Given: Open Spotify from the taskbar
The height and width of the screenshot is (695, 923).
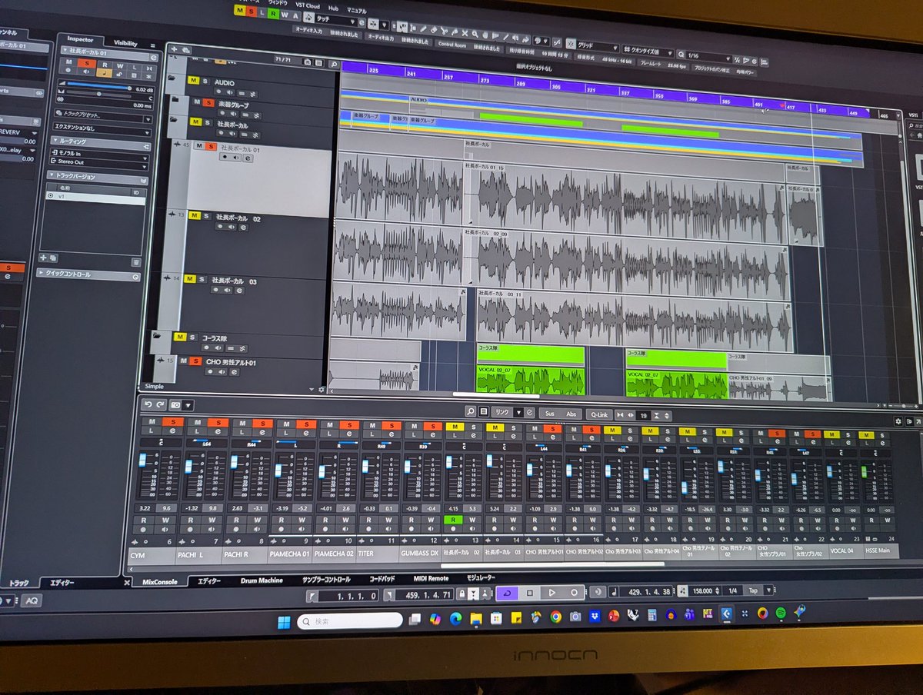Looking at the screenshot, I should (781, 613).
